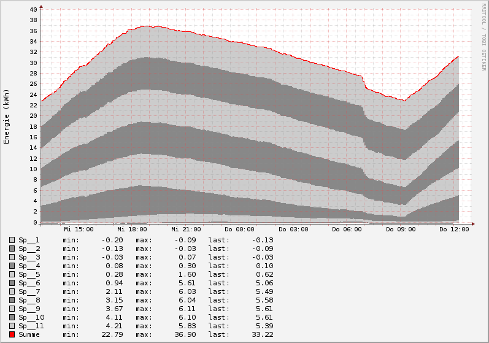Viewport: 489px width, 343px height.
Task: Click the Sp__1 legend color swatch
Action: coord(12,240)
